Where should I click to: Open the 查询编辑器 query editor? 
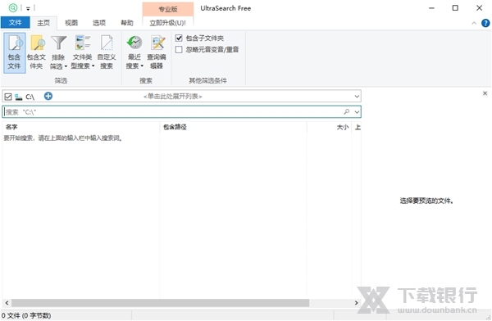[157, 52]
